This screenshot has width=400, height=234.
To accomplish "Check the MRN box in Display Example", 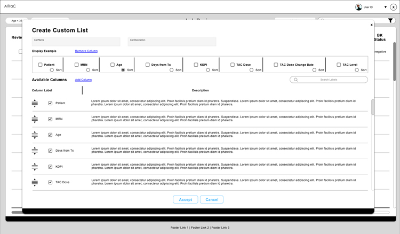I will pyautogui.click(x=76, y=65).
